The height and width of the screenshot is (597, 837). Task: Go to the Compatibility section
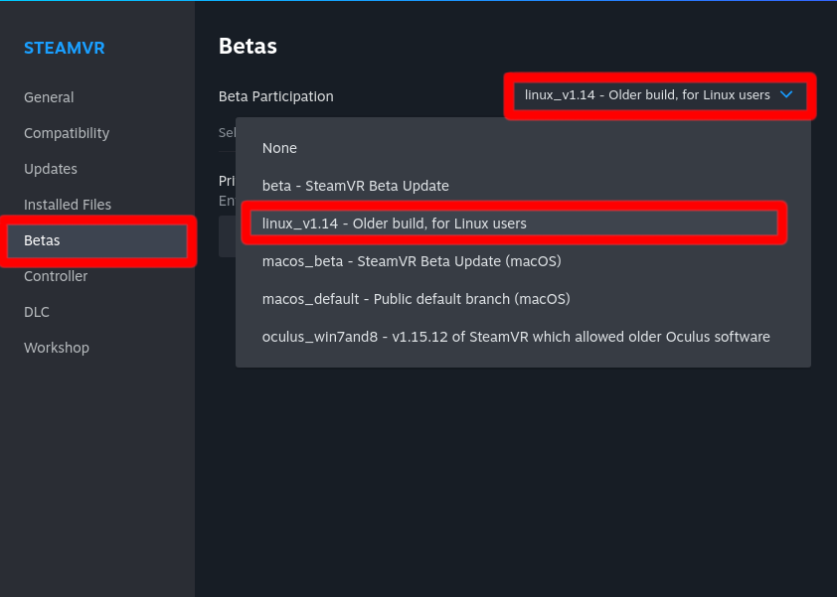click(x=67, y=133)
